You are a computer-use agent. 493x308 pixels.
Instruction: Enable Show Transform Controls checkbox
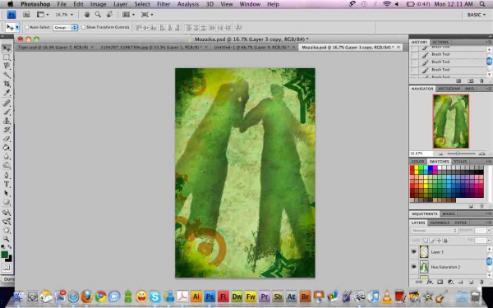(x=84, y=27)
